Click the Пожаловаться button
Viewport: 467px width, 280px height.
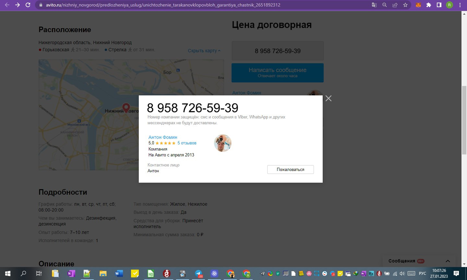coord(291,169)
